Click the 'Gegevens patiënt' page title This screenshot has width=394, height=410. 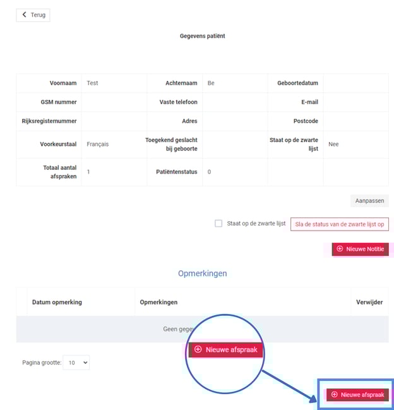202,36
